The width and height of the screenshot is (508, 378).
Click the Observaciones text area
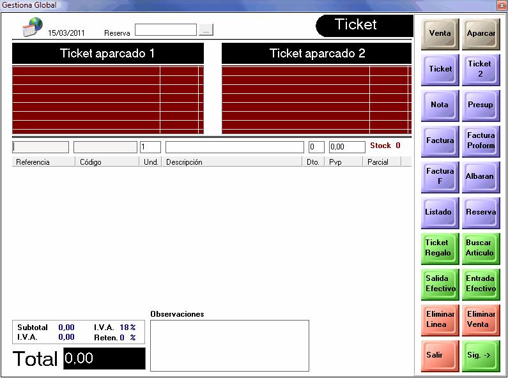(229, 345)
